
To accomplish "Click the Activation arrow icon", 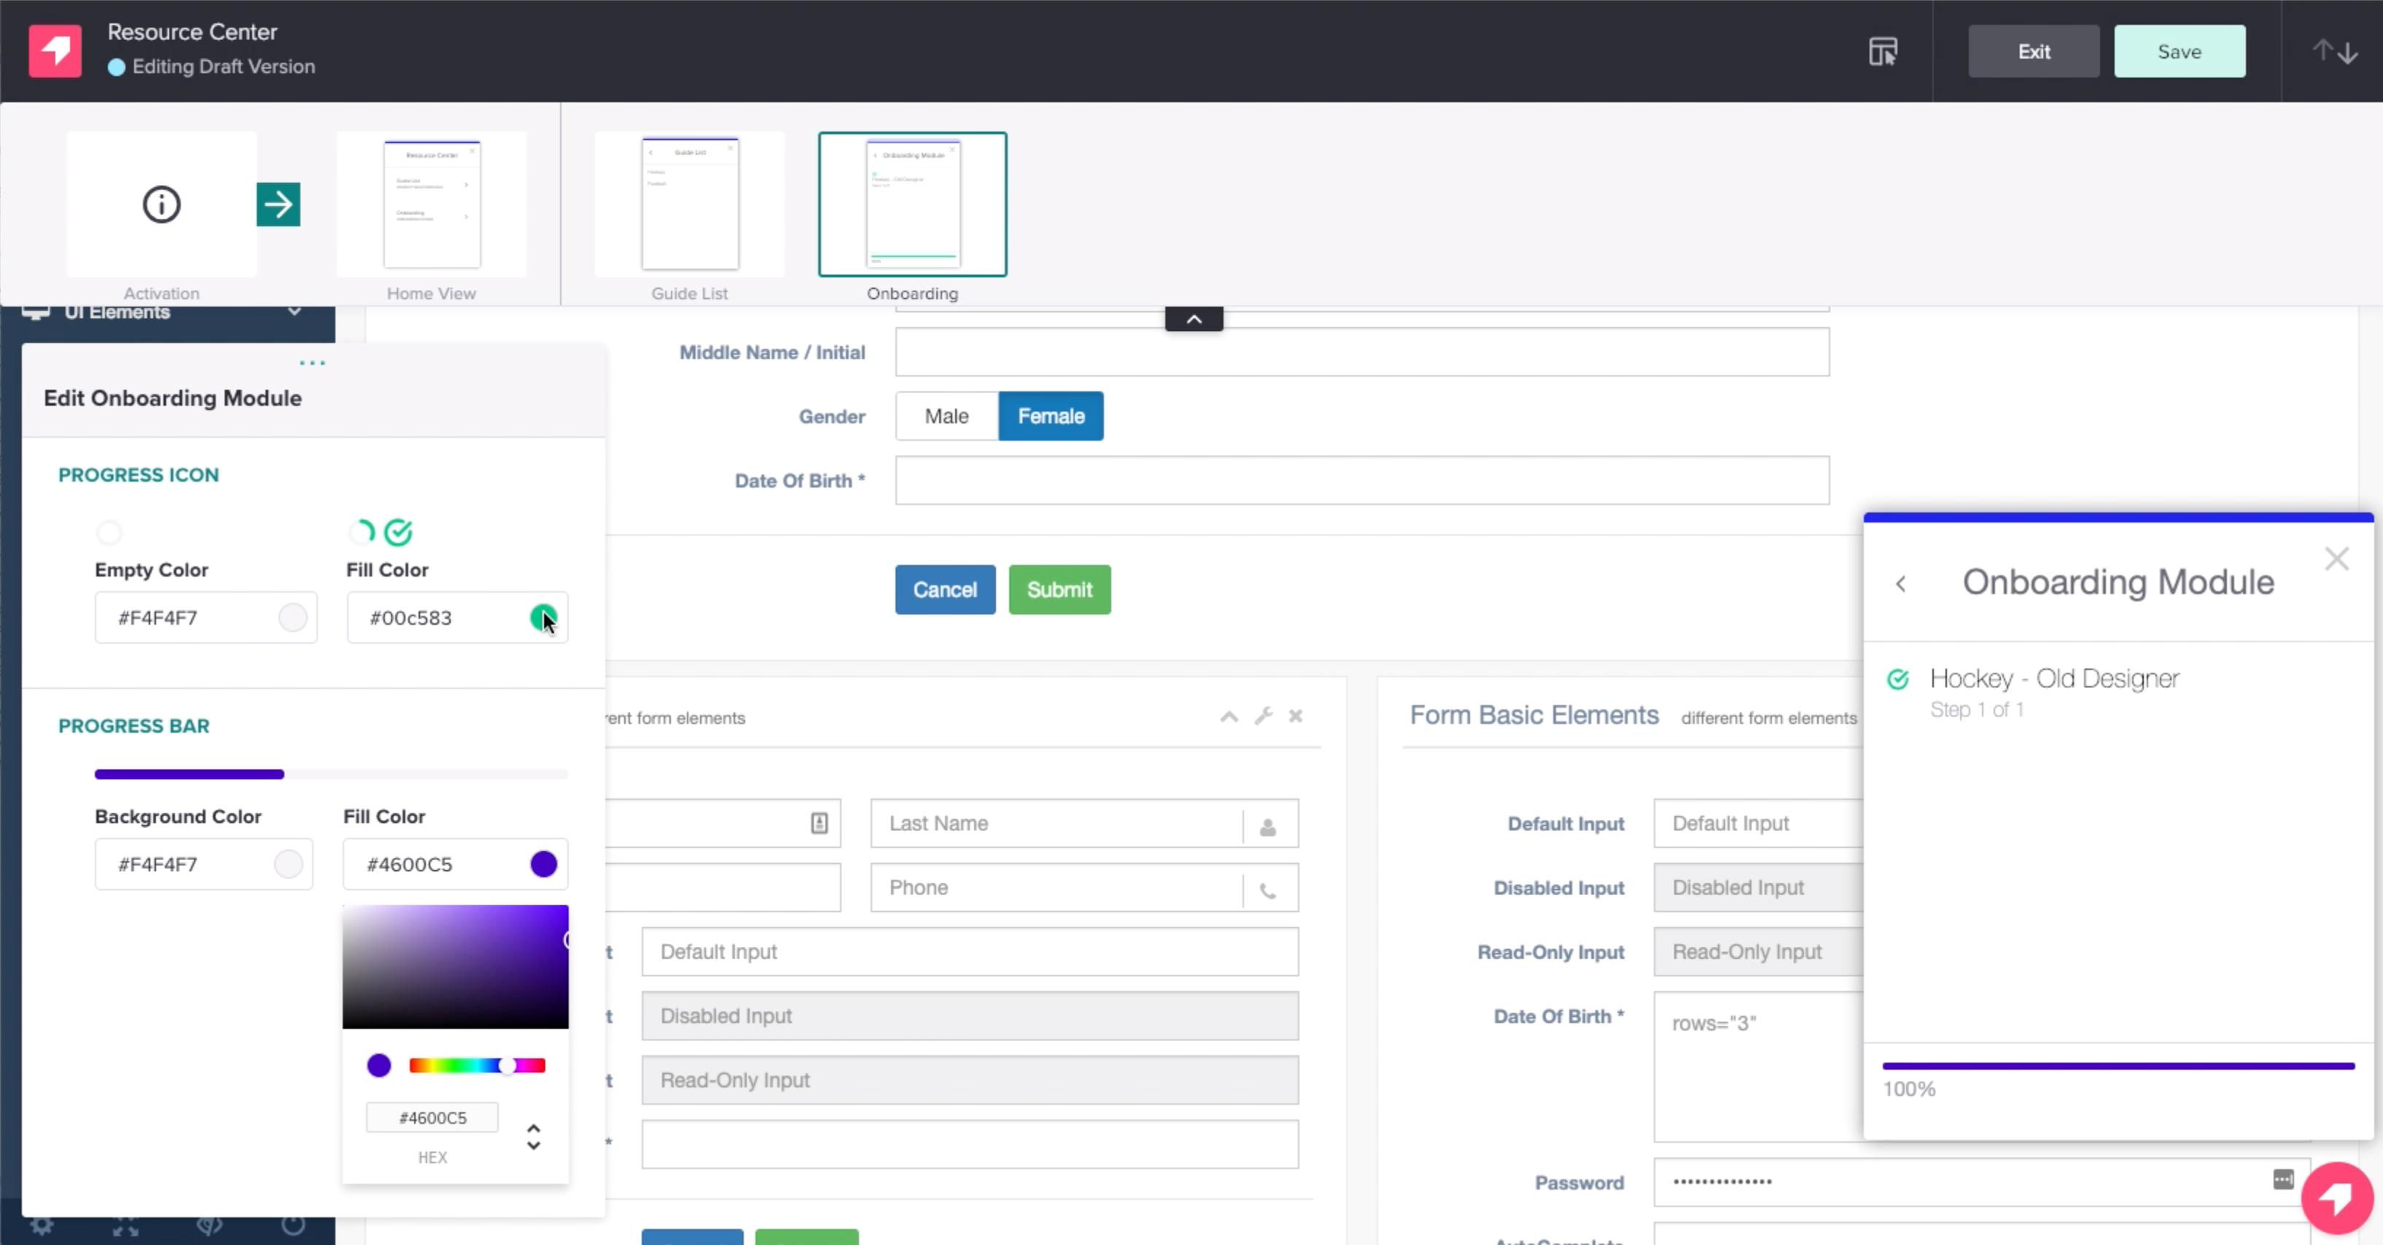I will tap(278, 204).
